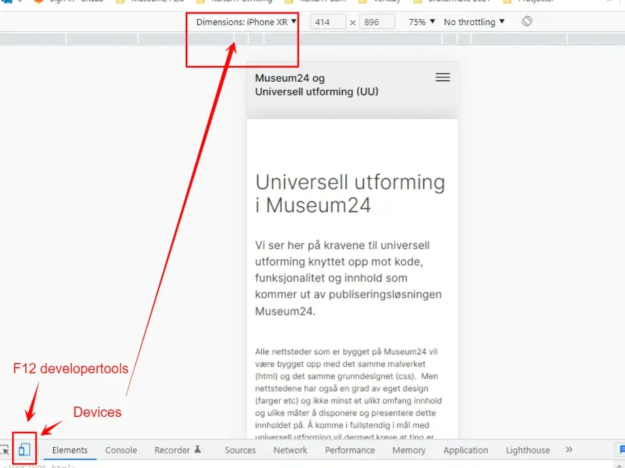Click the width field showing 414
This screenshot has height=468, width=625.
pos(327,22)
